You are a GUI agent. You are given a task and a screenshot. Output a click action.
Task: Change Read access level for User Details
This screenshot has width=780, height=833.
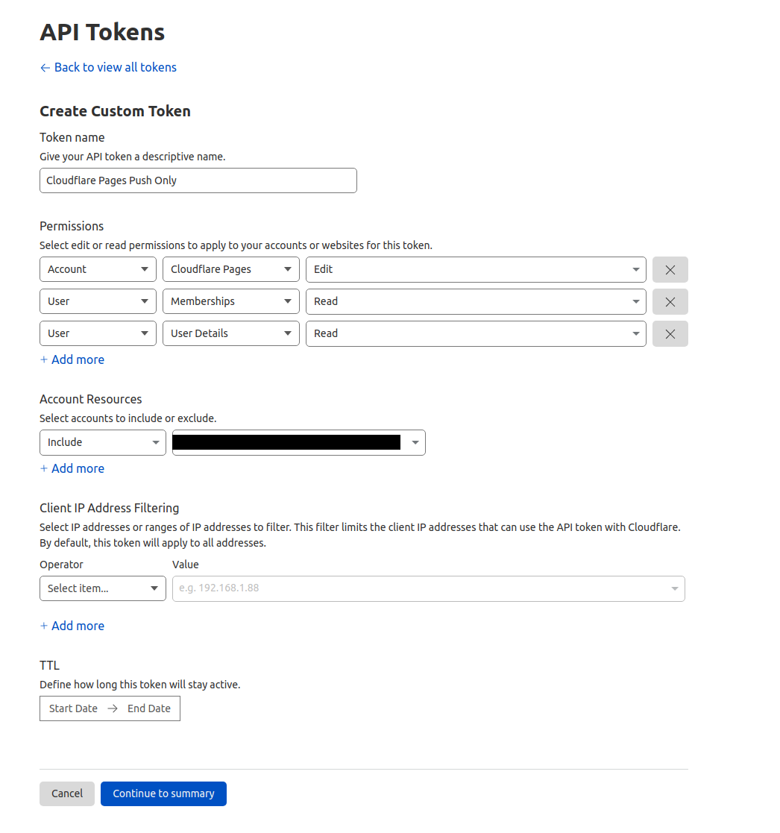tap(475, 333)
